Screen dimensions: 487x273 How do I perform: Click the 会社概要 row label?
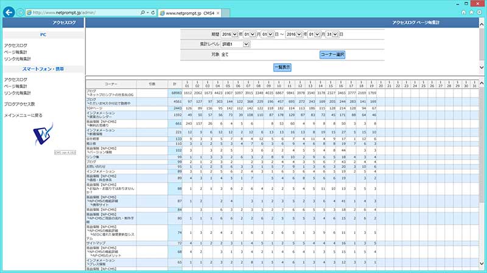pos(93,139)
